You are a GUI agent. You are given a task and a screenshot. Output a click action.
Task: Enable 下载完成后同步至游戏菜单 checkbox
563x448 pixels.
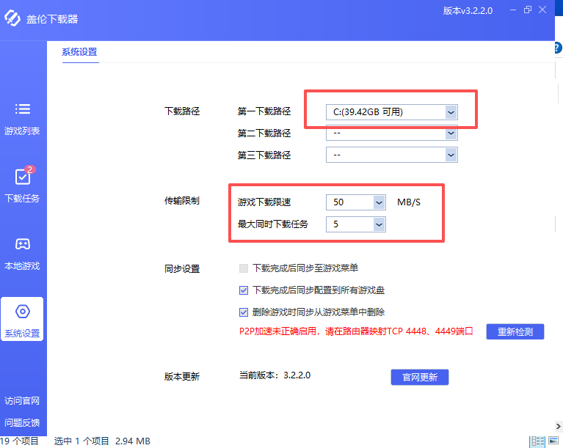(x=244, y=268)
